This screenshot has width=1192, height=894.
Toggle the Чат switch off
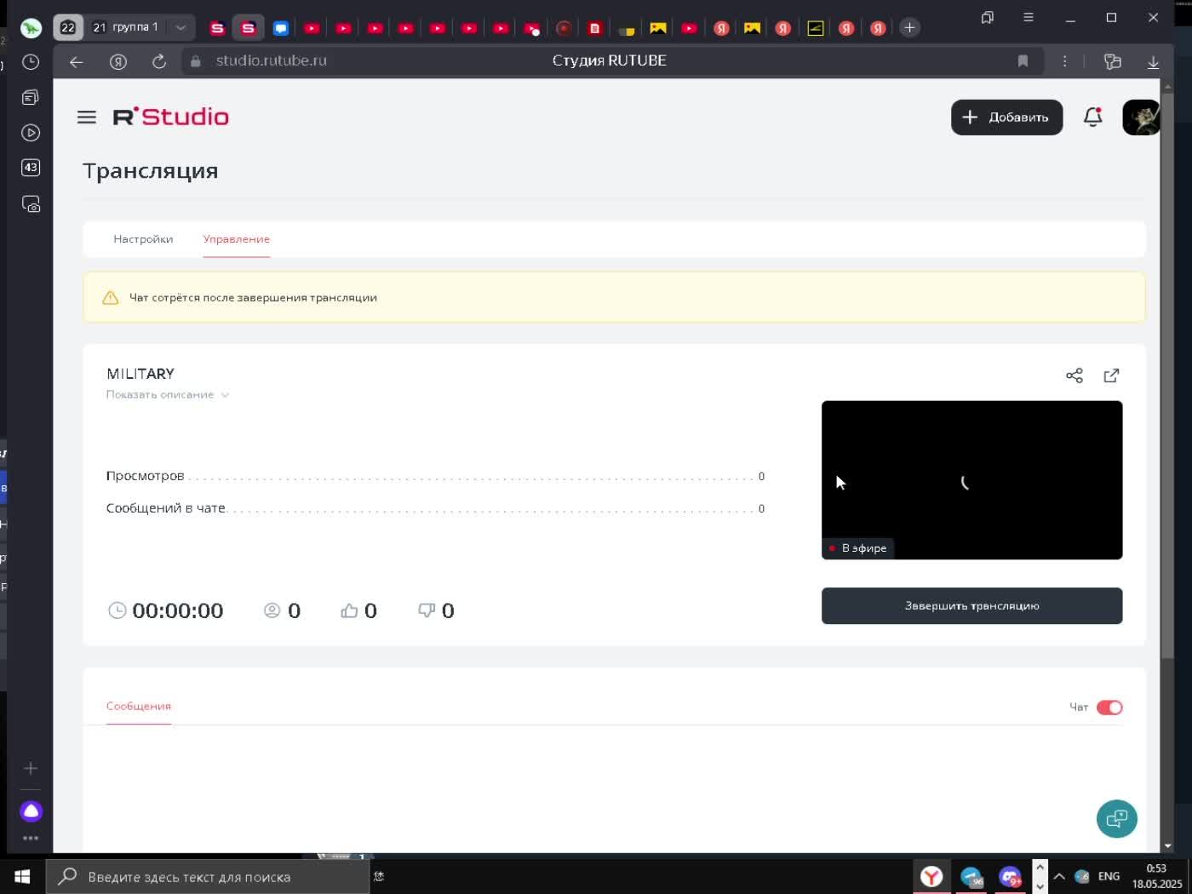(1109, 708)
